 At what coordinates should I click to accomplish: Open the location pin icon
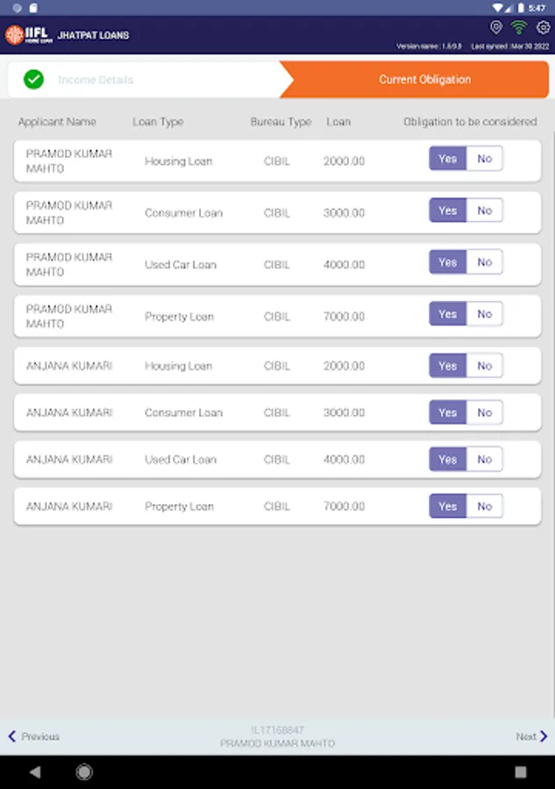pyautogui.click(x=496, y=28)
